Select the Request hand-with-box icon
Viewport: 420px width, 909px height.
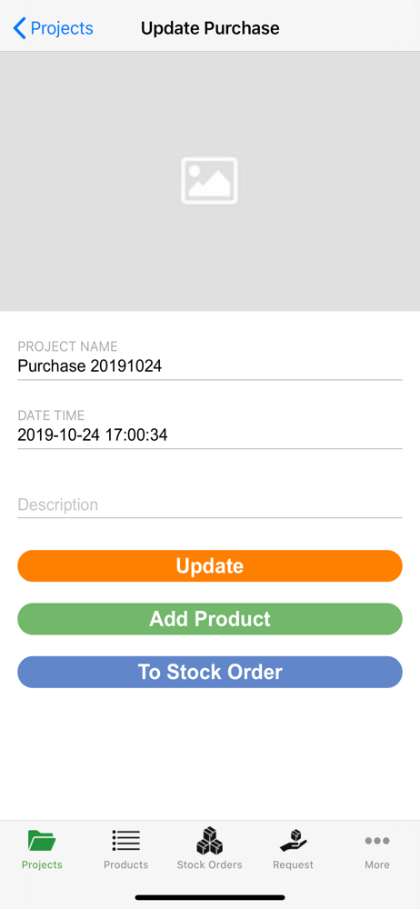click(x=293, y=841)
